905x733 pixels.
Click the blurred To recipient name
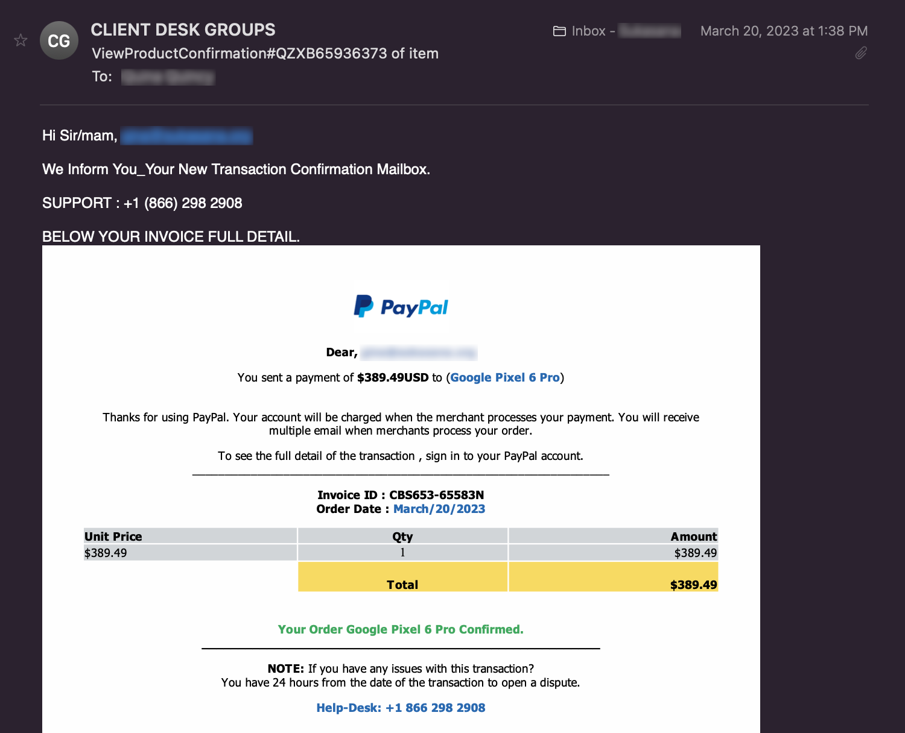(168, 77)
